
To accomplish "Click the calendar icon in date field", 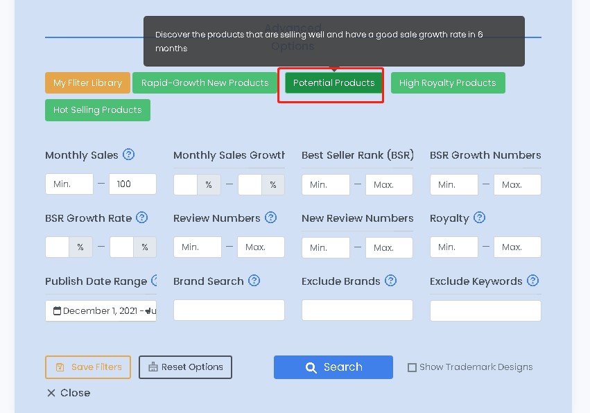I will click(x=57, y=310).
